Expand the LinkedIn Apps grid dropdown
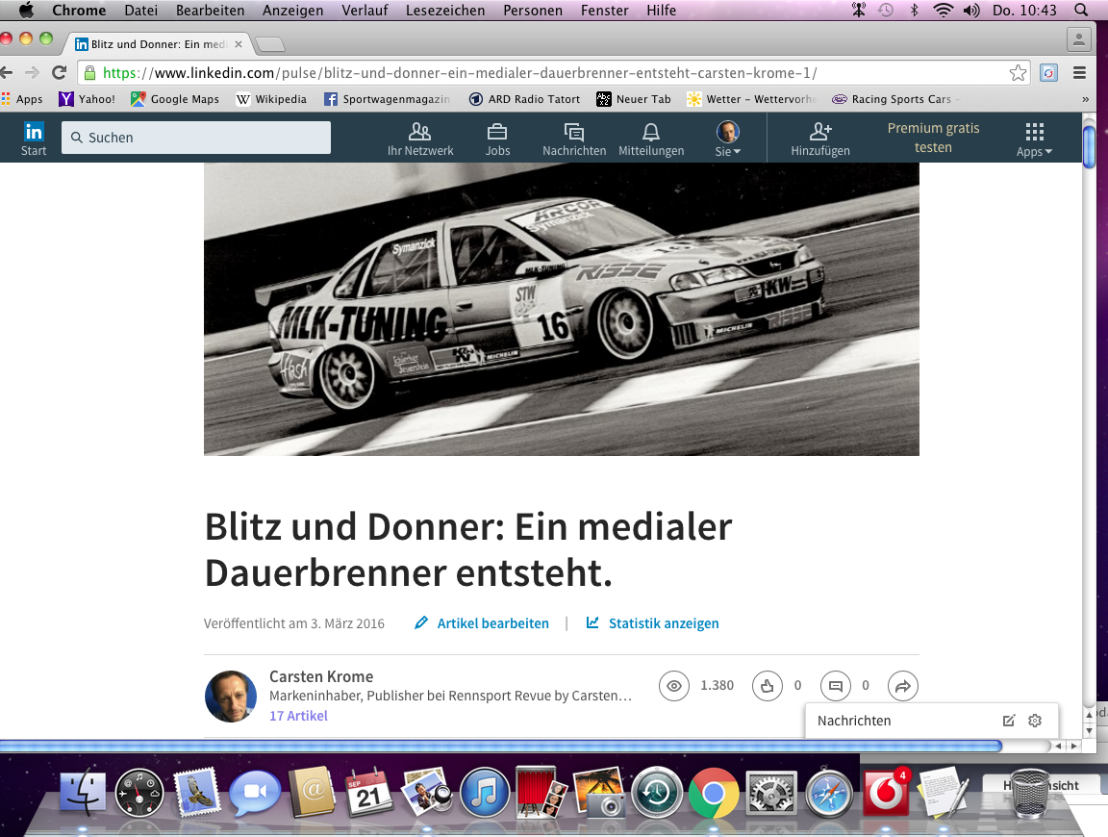This screenshot has height=837, width=1108. click(x=1035, y=139)
